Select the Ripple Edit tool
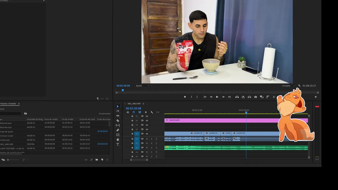This screenshot has height=190, width=338. (x=118, y=116)
